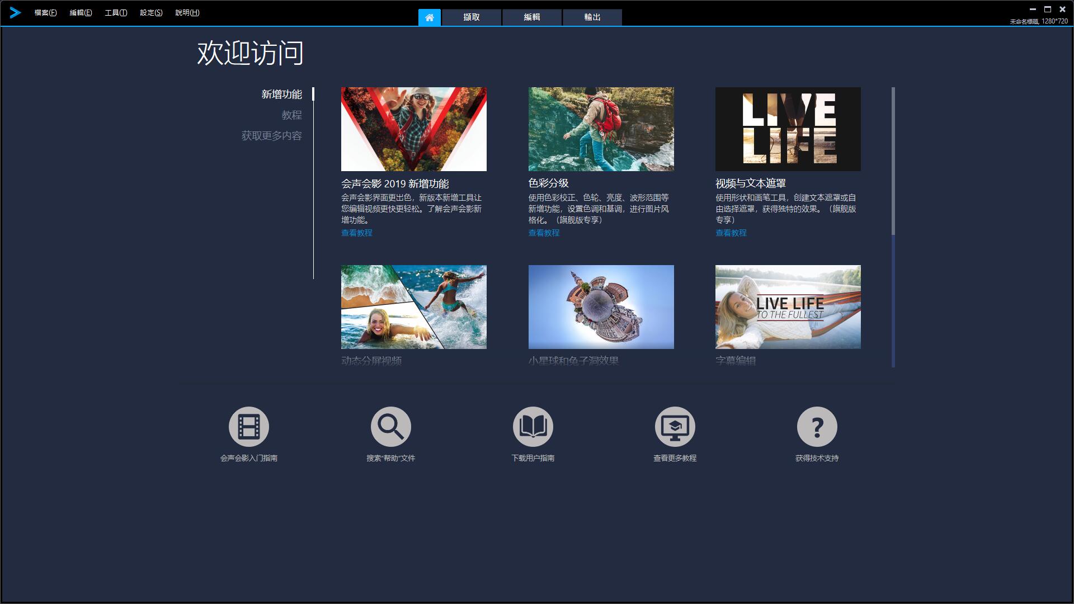Go to the Home tab icon
Image resolution: width=1074 pixels, height=604 pixels.
click(x=430, y=17)
